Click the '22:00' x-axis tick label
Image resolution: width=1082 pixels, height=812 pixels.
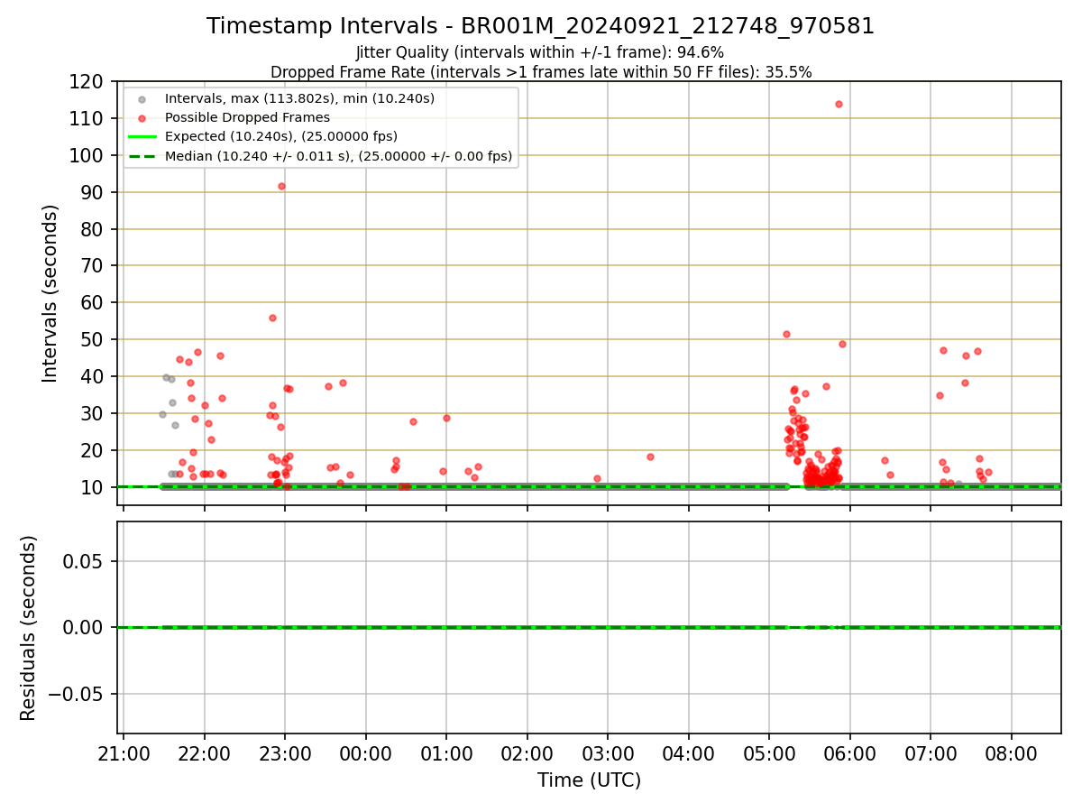pyautogui.click(x=205, y=752)
